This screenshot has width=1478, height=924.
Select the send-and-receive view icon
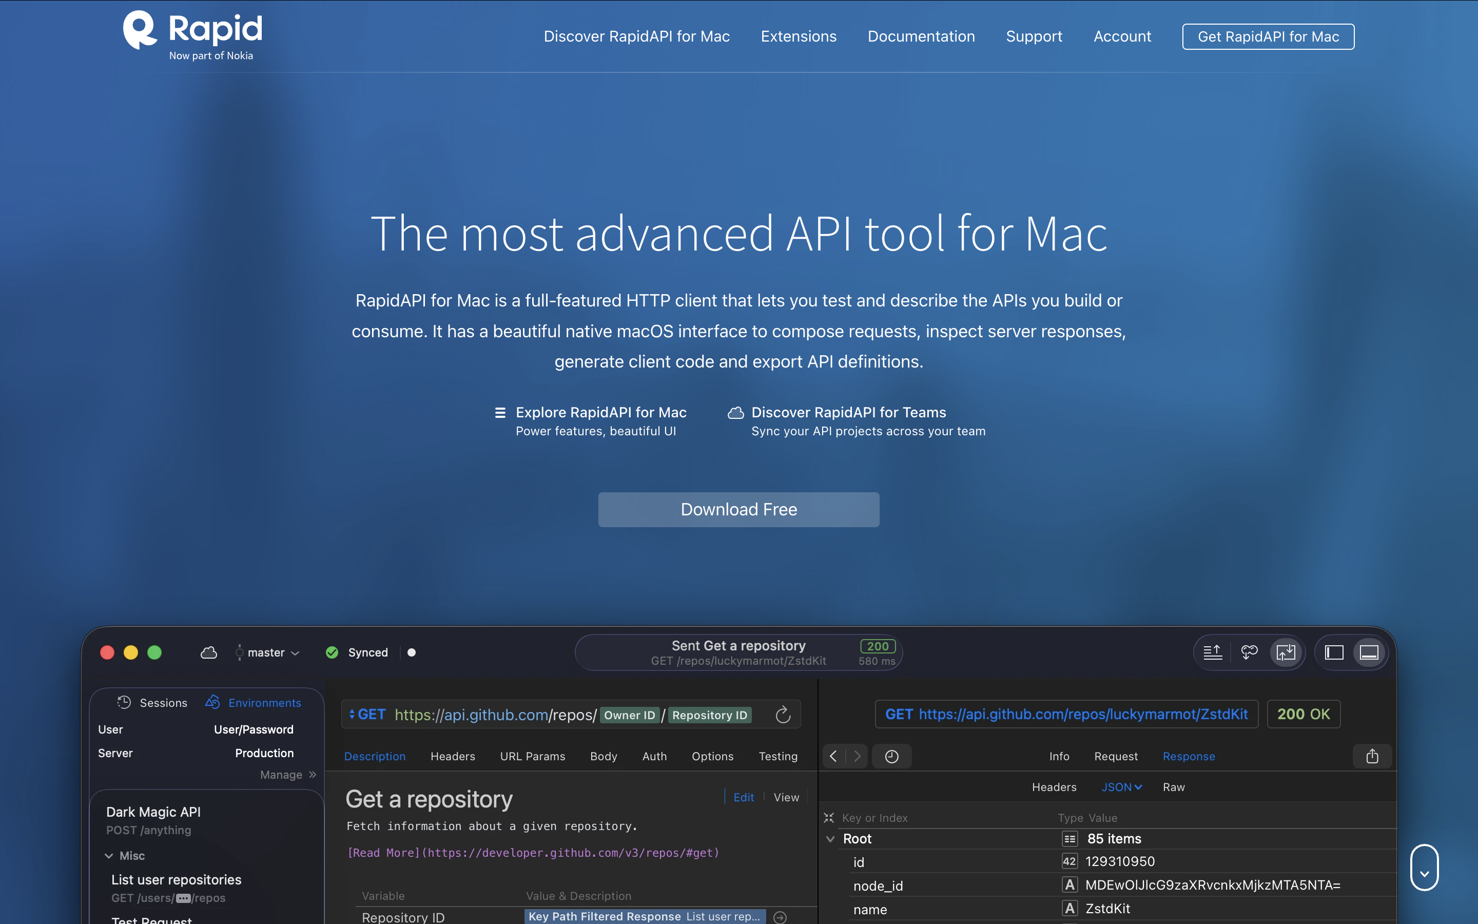click(x=1286, y=652)
